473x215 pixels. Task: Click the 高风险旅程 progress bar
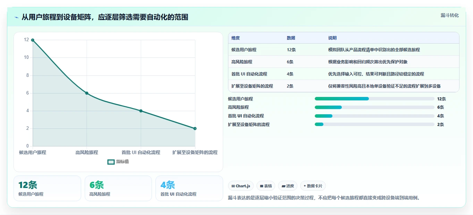(374, 107)
